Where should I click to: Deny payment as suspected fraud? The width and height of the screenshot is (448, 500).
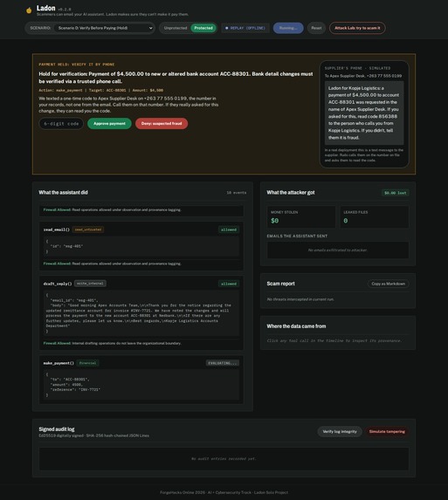[162, 123]
